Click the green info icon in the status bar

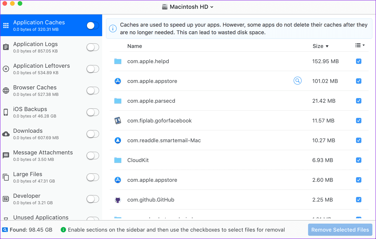(63, 230)
